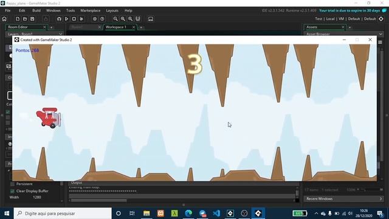Open the File menu
Screen dimensions: 389x219
[x=8, y=10]
